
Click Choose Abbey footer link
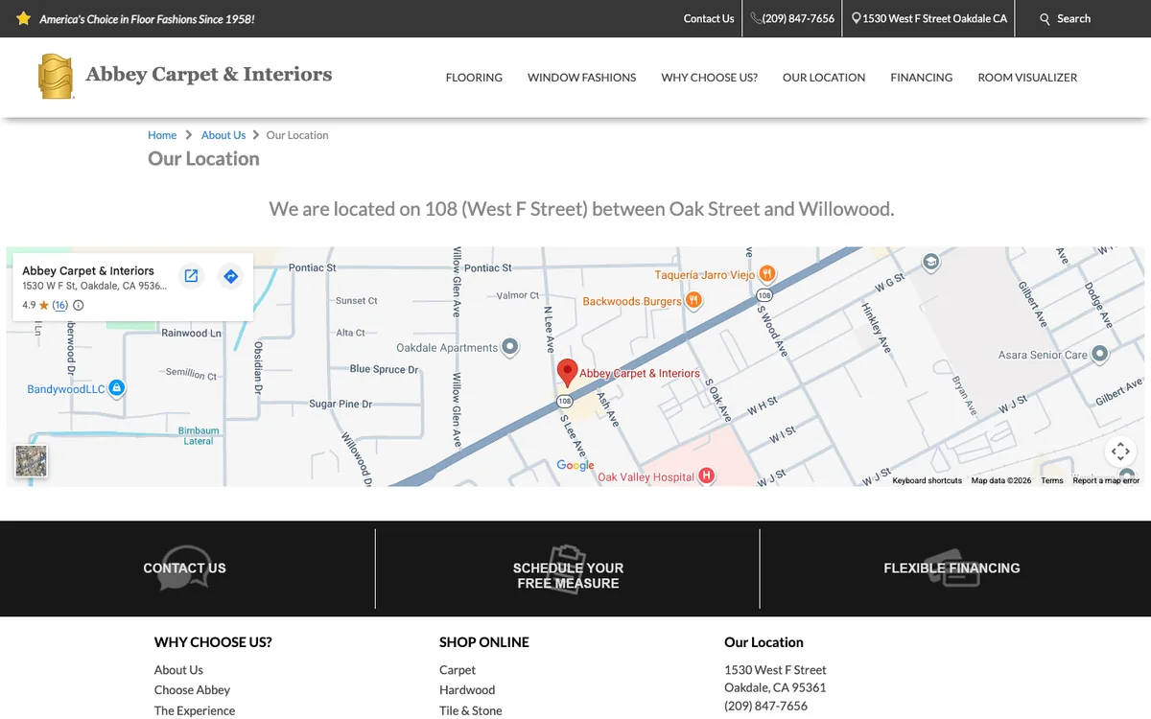coord(192,690)
